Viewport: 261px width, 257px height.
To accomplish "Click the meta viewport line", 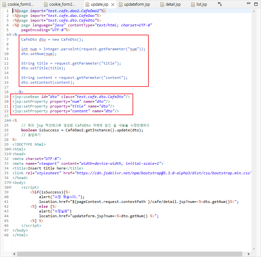I will click(88, 163).
